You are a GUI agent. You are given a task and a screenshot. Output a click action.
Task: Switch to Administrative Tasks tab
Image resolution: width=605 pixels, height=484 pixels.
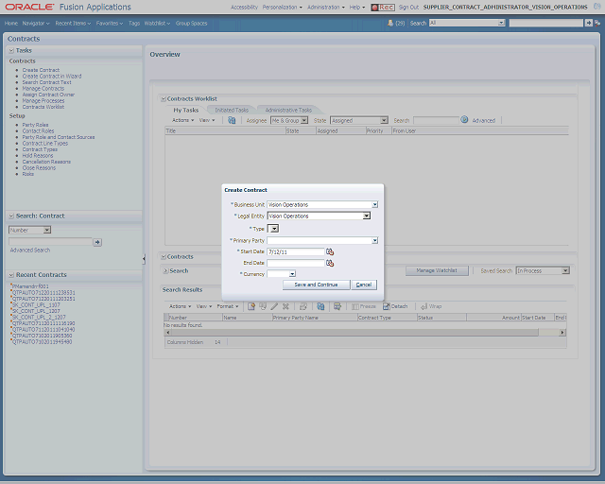point(288,110)
